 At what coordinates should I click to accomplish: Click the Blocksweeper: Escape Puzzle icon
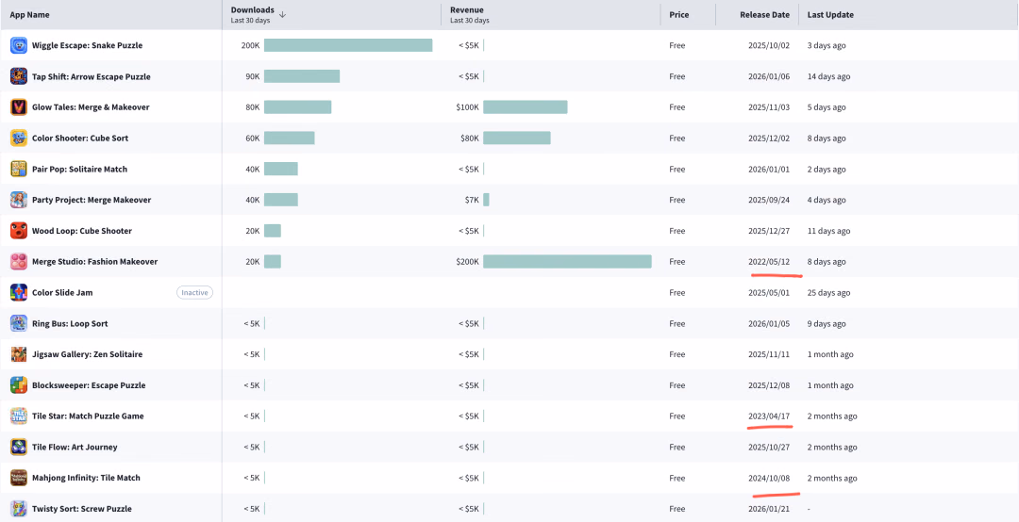coord(19,385)
